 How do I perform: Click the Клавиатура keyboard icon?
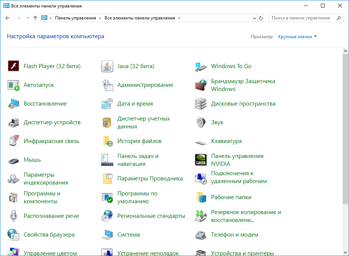click(x=201, y=143)
